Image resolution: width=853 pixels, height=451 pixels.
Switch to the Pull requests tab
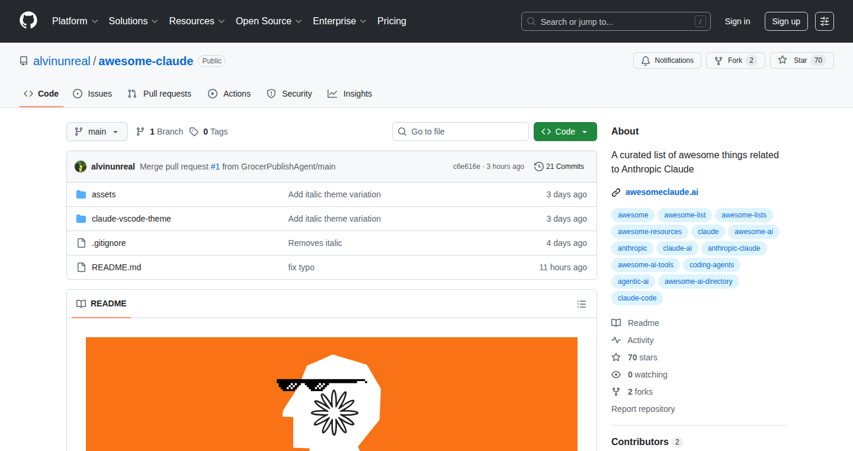[159, 94]
